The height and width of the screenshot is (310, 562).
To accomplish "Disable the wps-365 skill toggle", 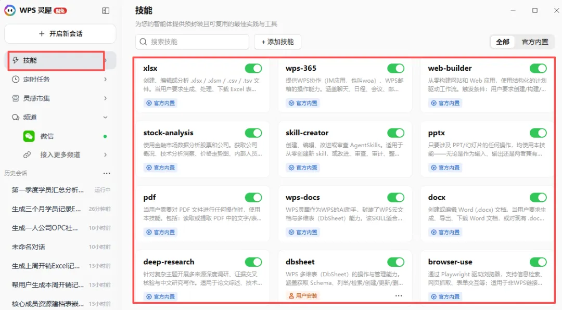I will pos(395,68).
